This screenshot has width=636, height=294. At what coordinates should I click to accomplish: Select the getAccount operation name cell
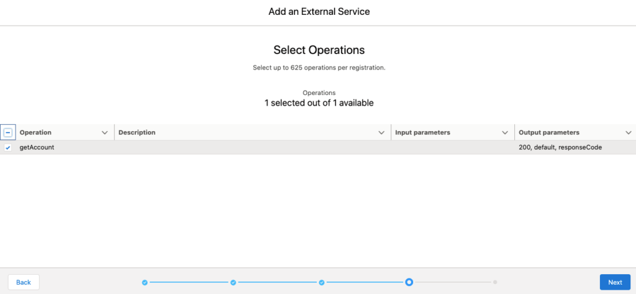click(37, 148)
